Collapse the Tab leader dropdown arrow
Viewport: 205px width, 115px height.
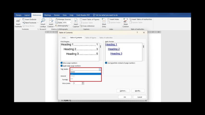point(100,69)
